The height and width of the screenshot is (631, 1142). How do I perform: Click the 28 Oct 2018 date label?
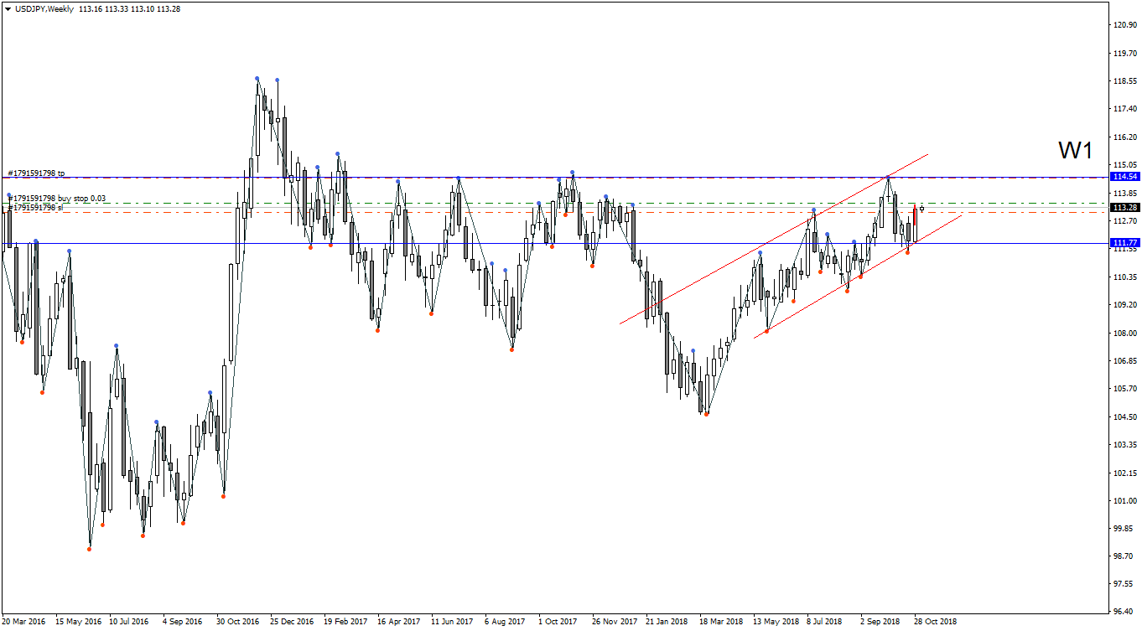click(935, 622)
